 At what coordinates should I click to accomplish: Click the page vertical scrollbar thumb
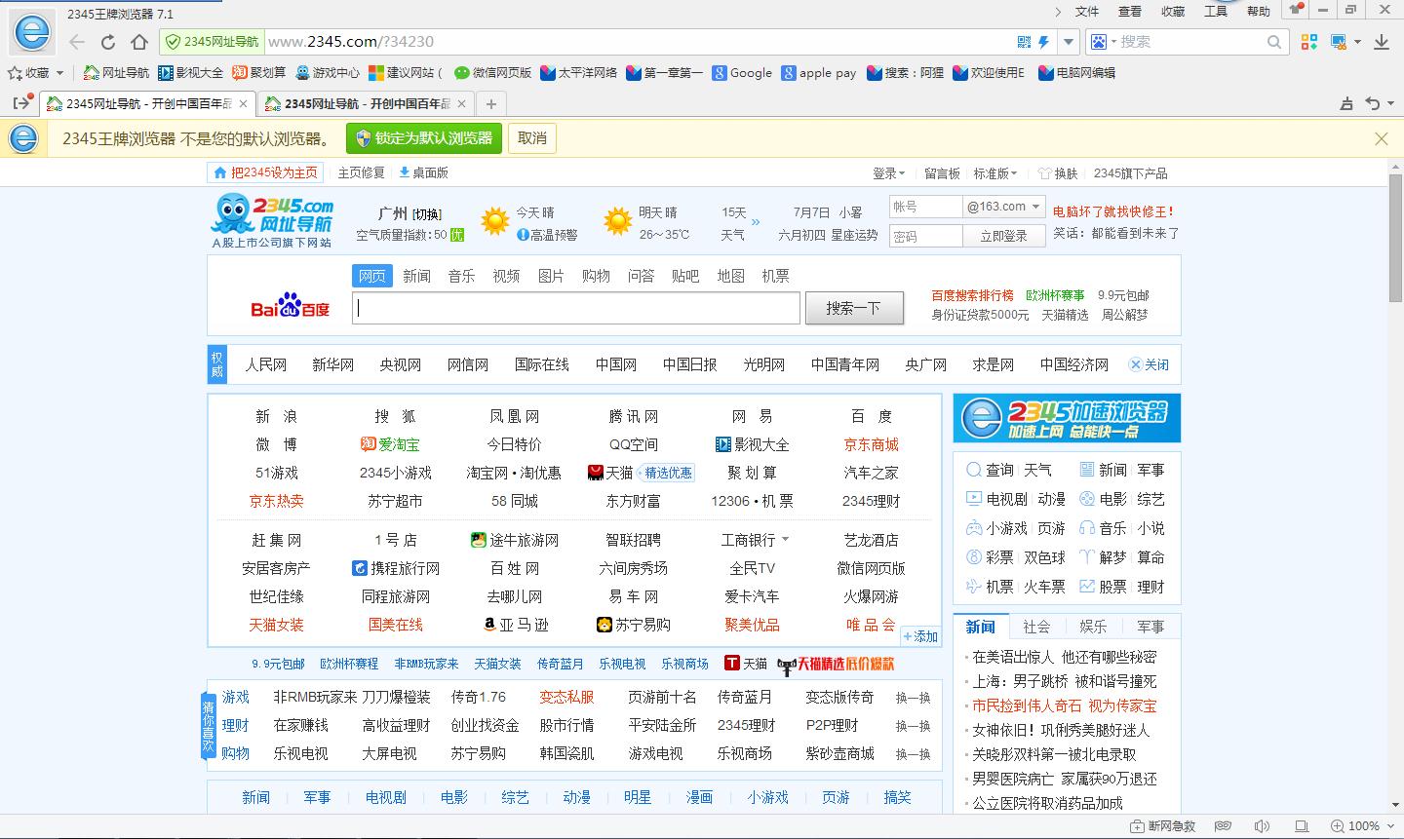(1395, 237)
